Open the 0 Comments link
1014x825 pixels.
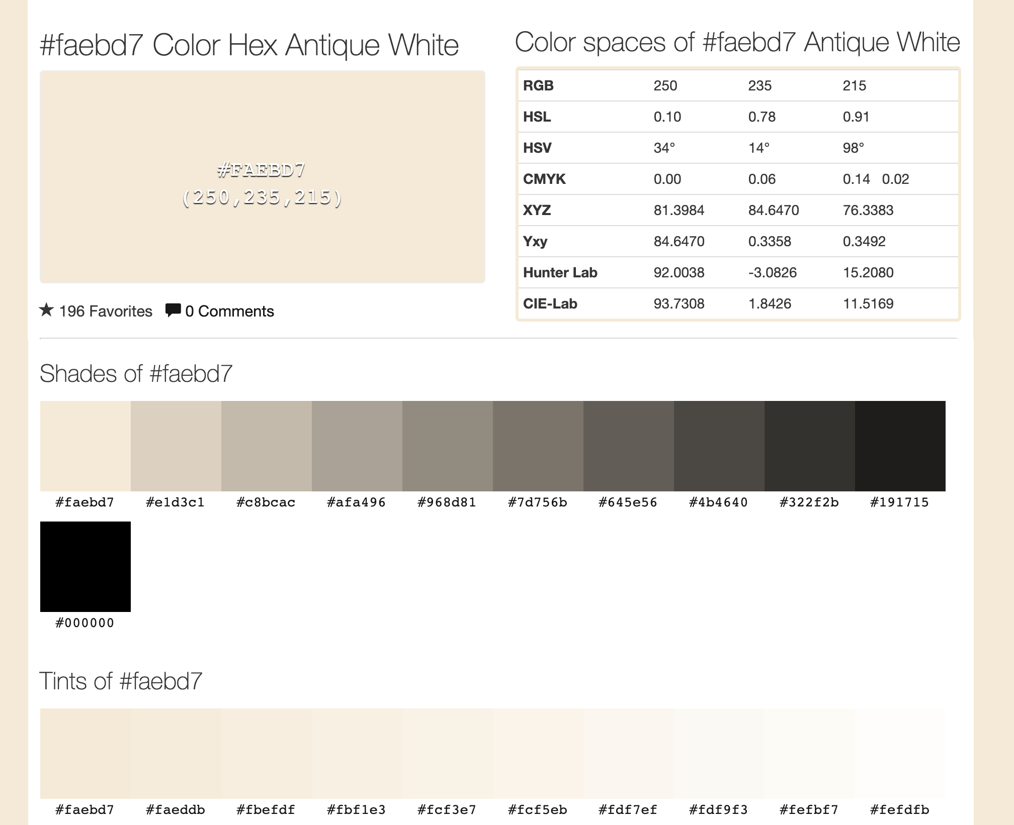[x=229, y=311]
